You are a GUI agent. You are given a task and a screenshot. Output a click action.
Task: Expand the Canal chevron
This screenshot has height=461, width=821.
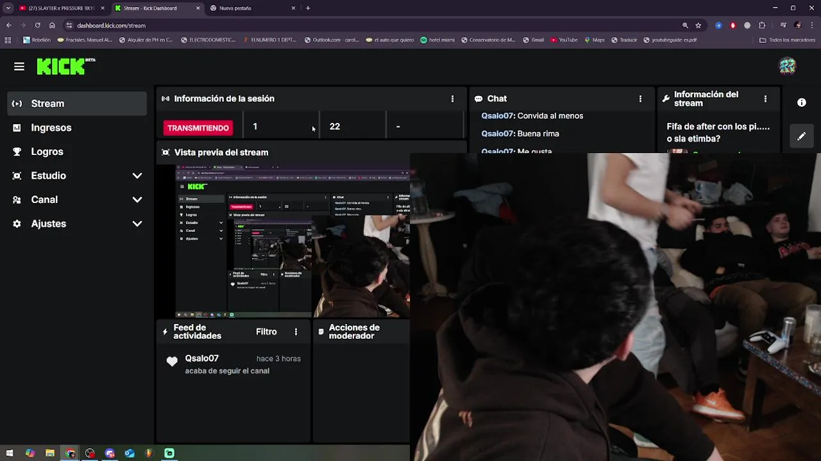coord(137,200)
